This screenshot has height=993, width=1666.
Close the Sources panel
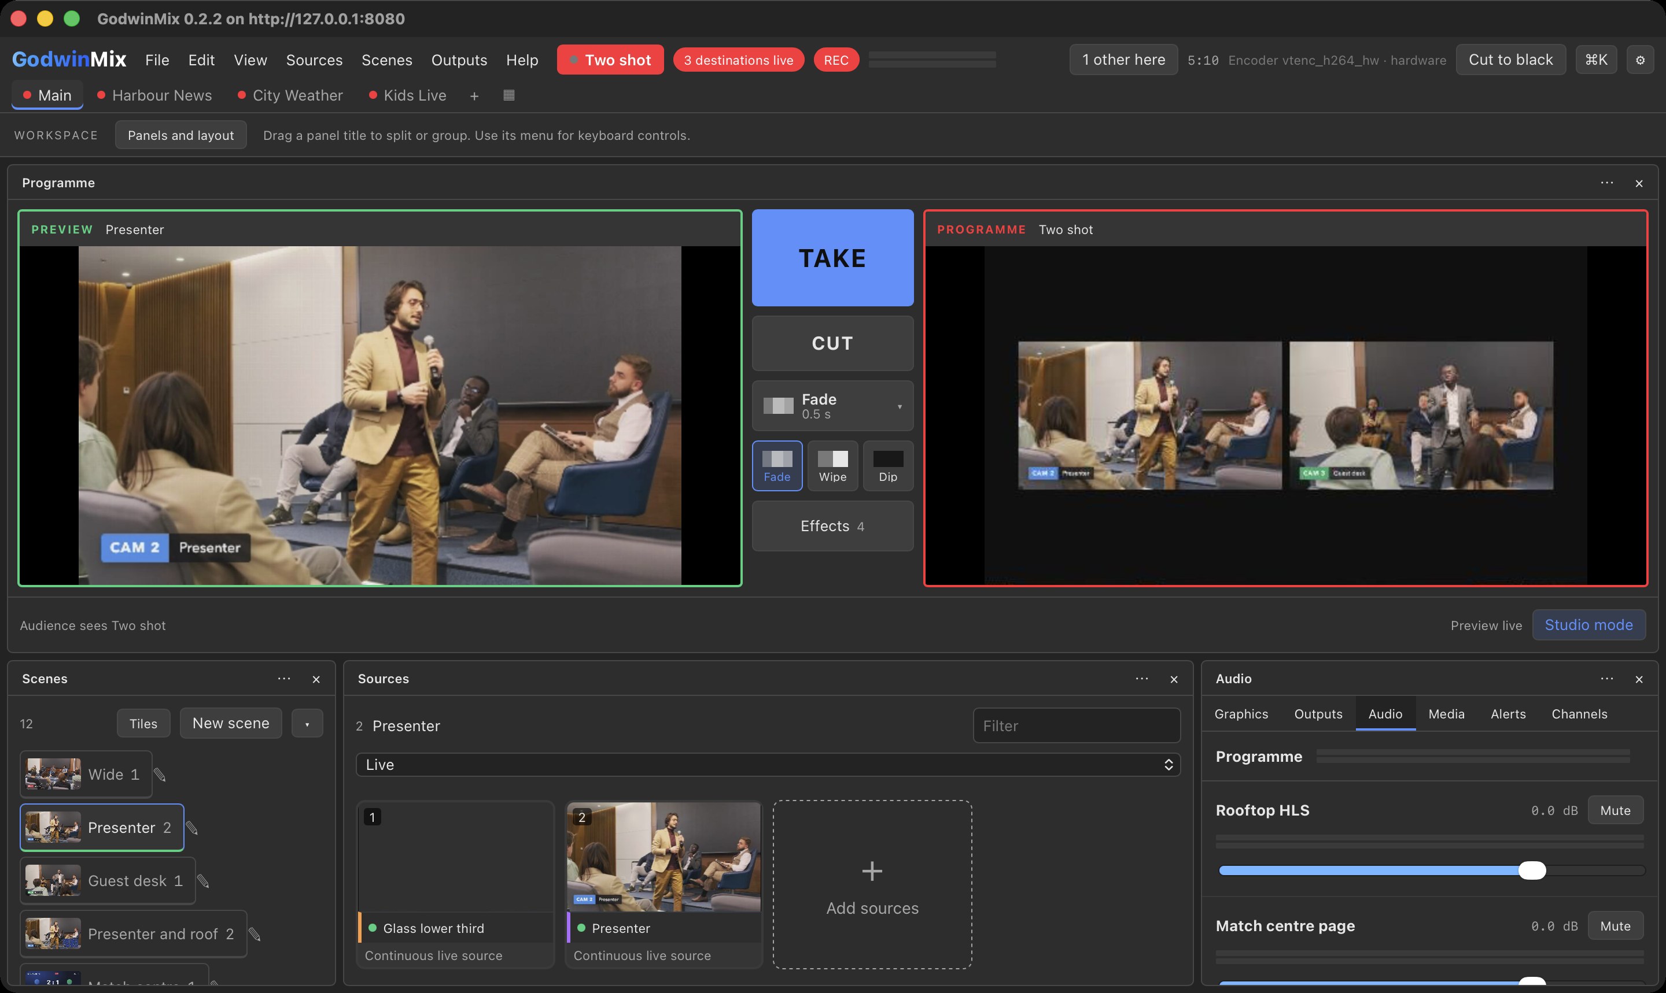(1174, 679)
